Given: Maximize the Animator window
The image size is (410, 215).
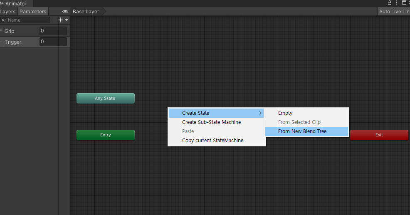Looking at the screenshot, I should [x=404, y=2].
